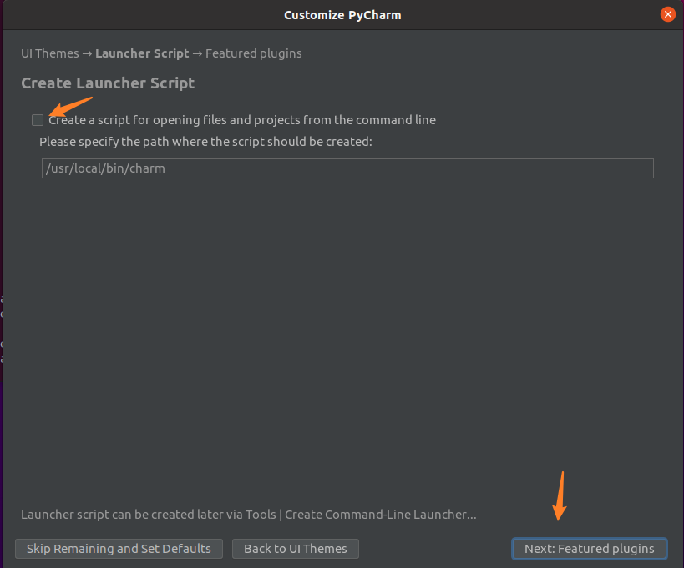Click the 'Create a script for opening files' label

point(242,120)
